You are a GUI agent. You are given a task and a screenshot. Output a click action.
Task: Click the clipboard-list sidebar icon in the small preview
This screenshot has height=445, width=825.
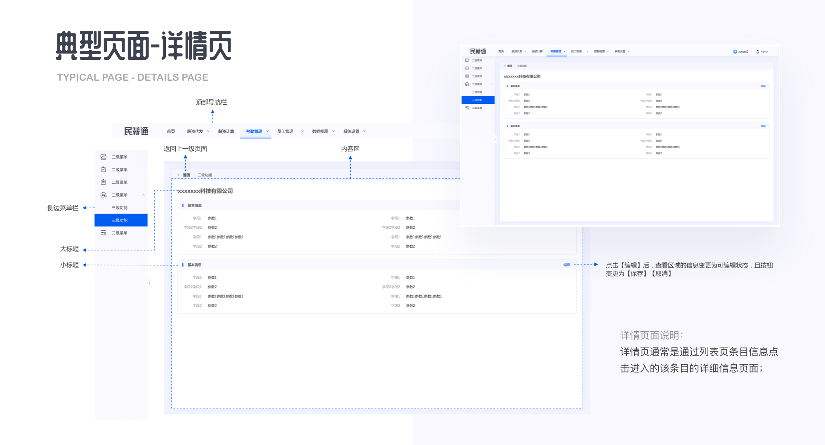pyautogui.click(x=467, y=76)
